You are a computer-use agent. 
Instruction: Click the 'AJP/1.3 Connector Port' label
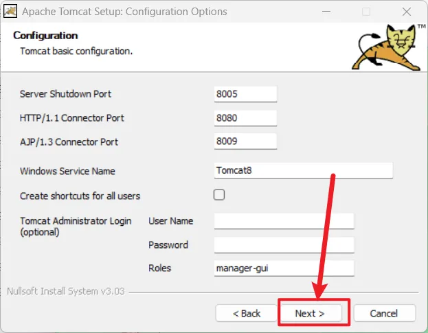pos(69,142)
